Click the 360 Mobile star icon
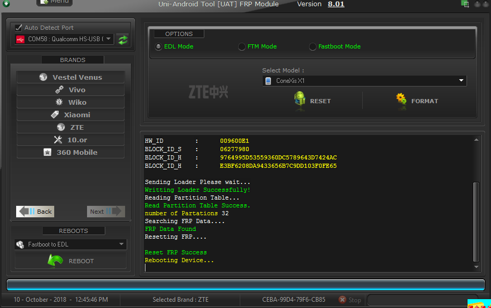 pos(47,152)
